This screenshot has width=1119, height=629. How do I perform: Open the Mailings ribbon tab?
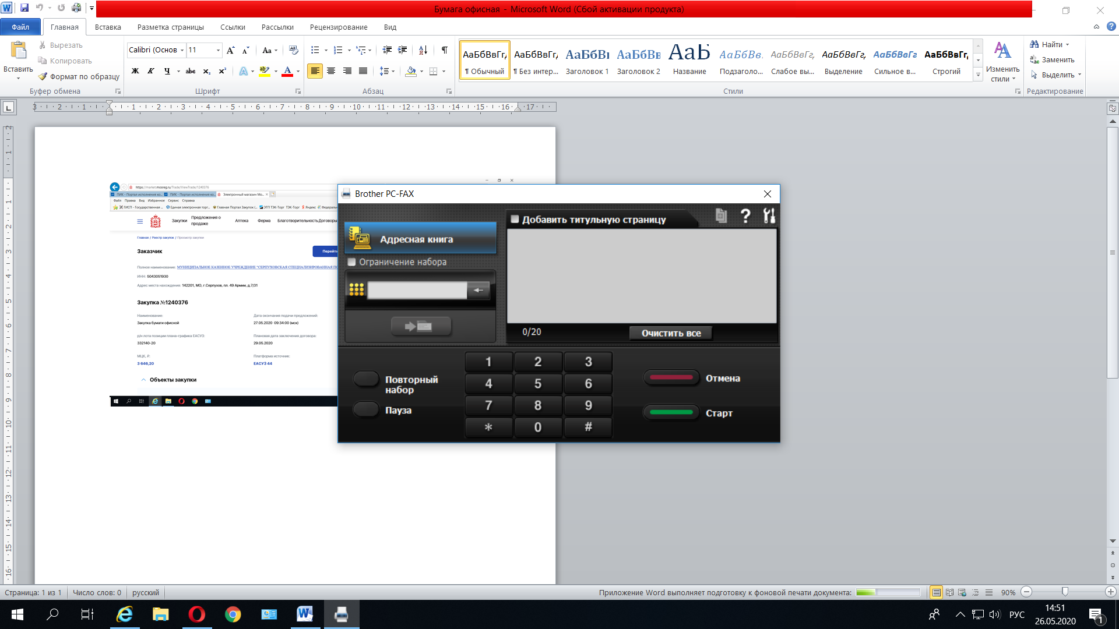(x=277, y=27)
